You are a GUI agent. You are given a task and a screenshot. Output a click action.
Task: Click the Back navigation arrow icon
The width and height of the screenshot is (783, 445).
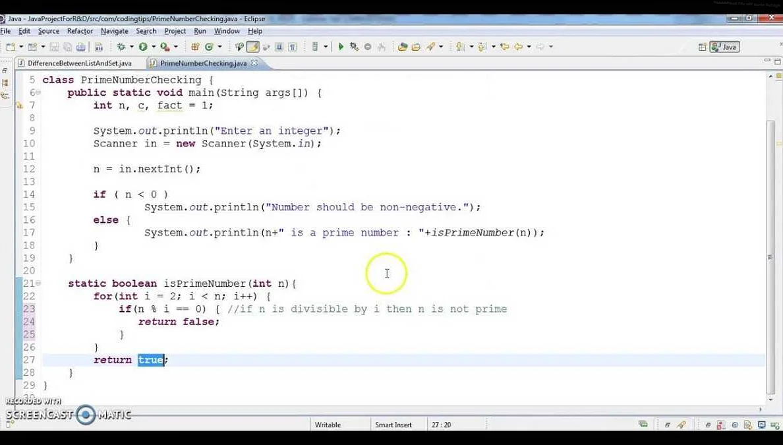518,47
